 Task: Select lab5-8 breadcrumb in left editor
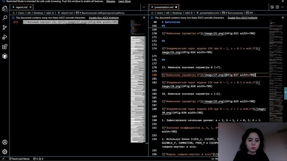[x=50, y=13]
